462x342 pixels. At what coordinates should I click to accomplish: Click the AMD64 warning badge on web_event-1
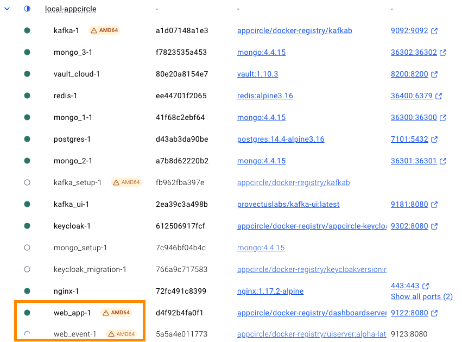[122, 334]
